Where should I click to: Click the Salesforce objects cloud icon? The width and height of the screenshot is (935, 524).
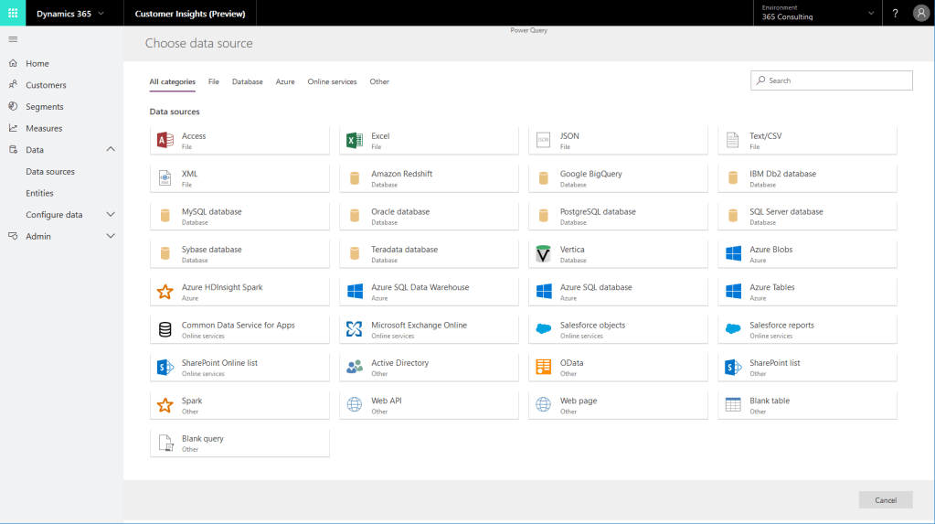coord(544,329)
